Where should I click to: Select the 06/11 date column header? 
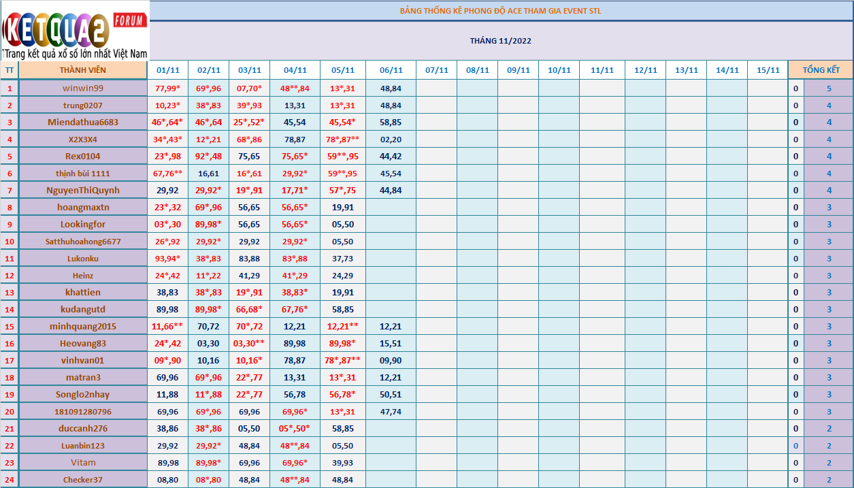[x=391, y=70]
